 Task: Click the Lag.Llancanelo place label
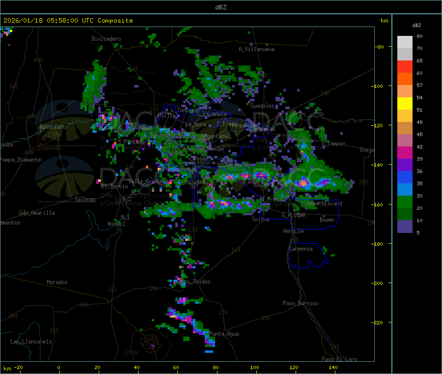31,342
